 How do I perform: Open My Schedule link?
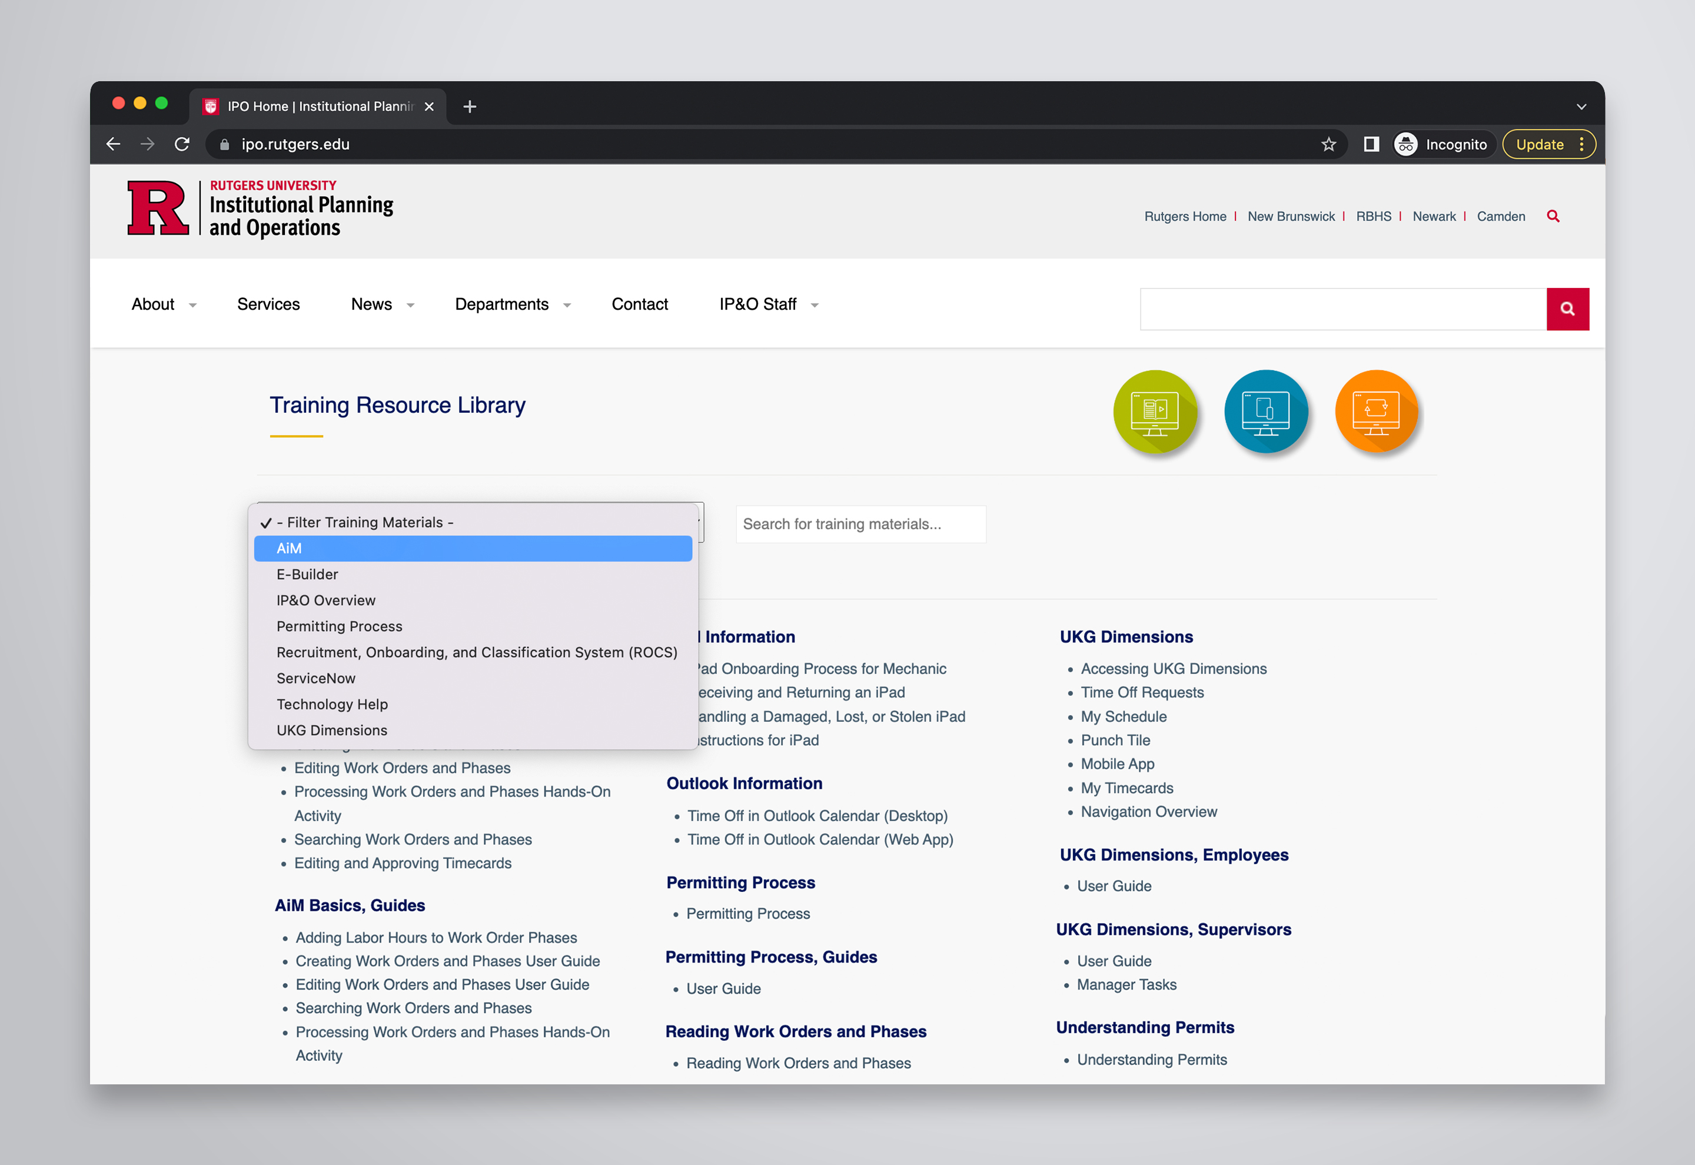1124,717
